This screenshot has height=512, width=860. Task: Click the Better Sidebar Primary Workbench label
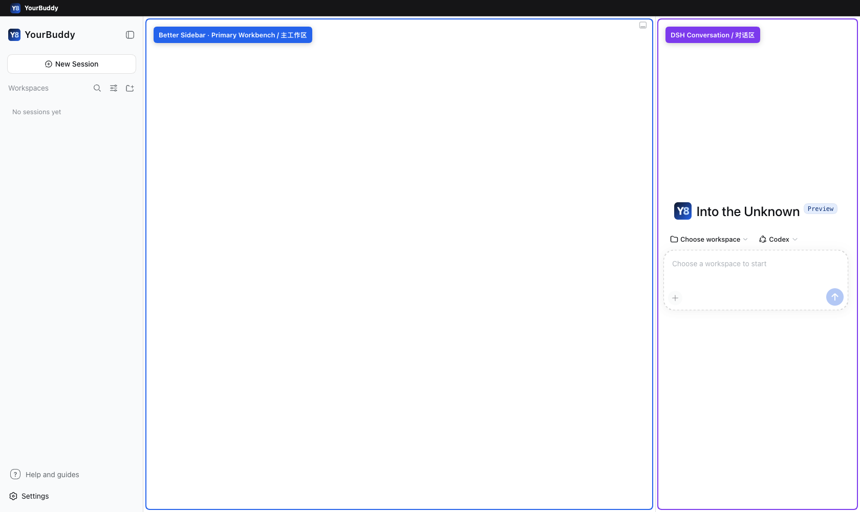tap(233, 35)
